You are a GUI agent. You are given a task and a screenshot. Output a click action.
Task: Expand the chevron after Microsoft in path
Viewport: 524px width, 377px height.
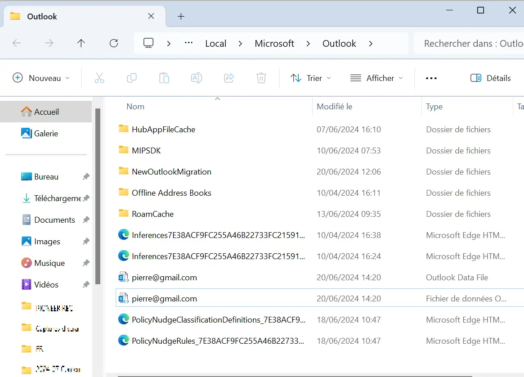[x=308, y=44]
